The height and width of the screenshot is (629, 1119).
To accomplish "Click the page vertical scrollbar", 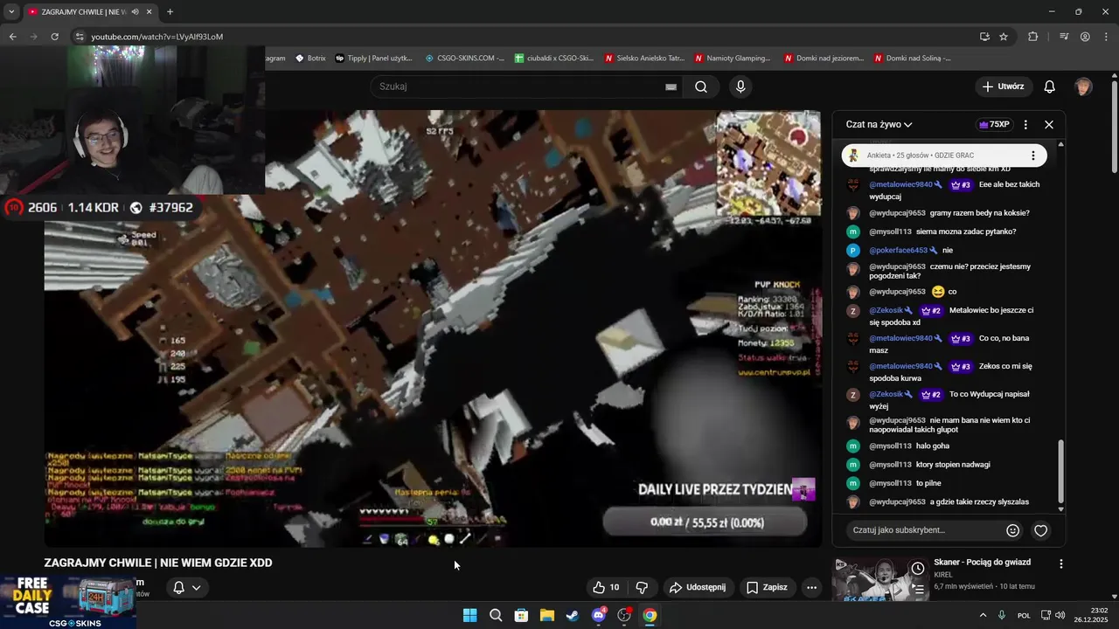I will tap(1114, 128).
